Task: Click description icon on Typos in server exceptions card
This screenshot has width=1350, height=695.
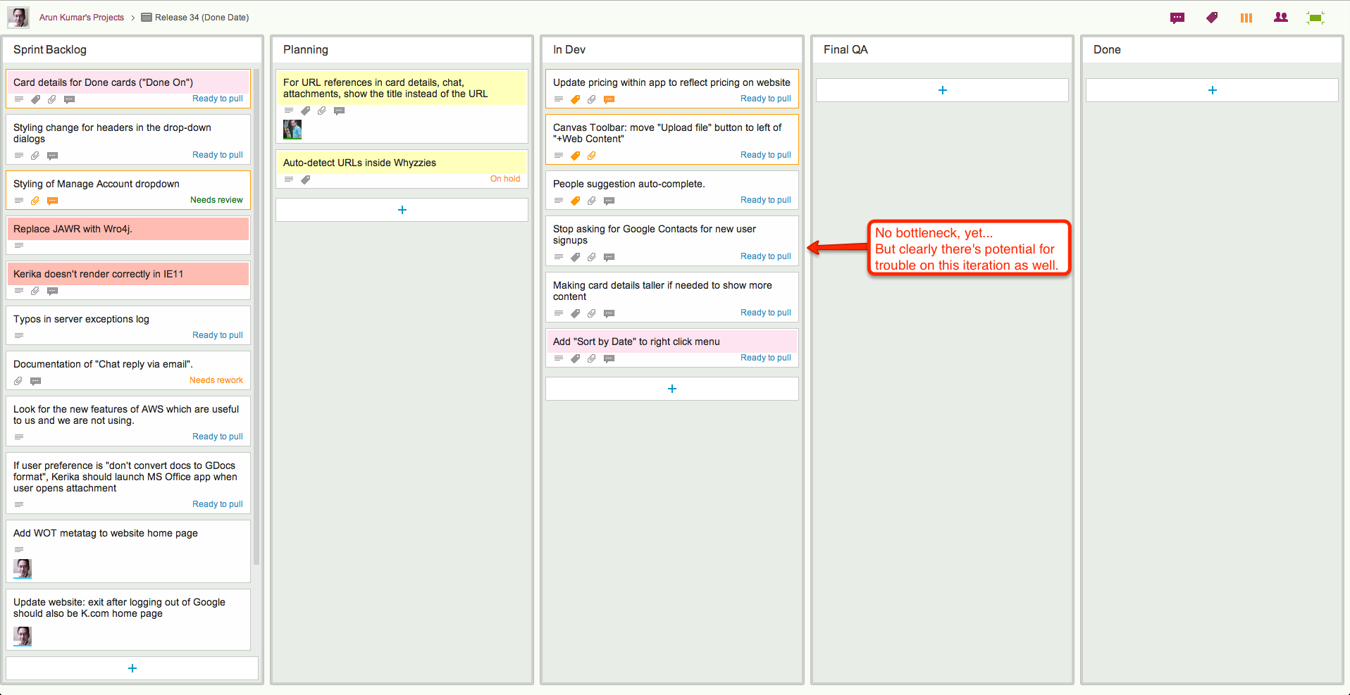Action: [19, 336]
